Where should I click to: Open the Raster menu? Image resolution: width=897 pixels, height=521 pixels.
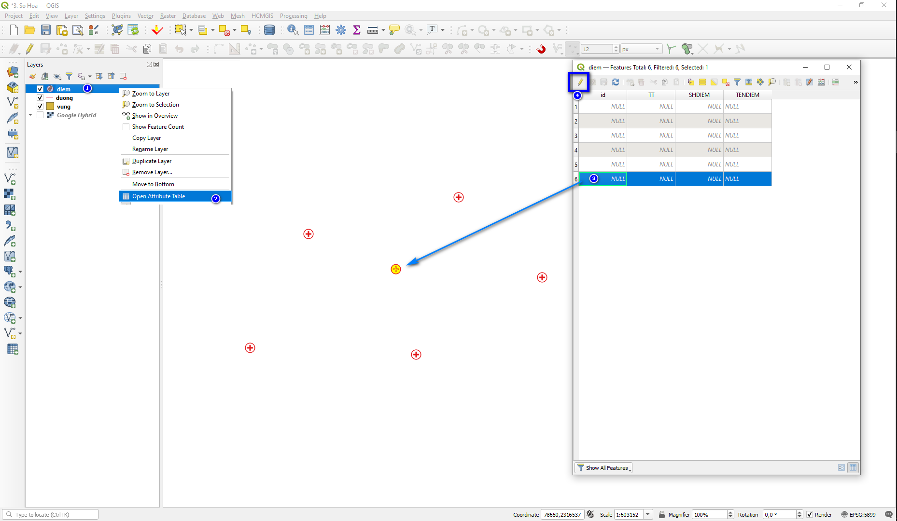pyautogui.click(x=168, y=16)
